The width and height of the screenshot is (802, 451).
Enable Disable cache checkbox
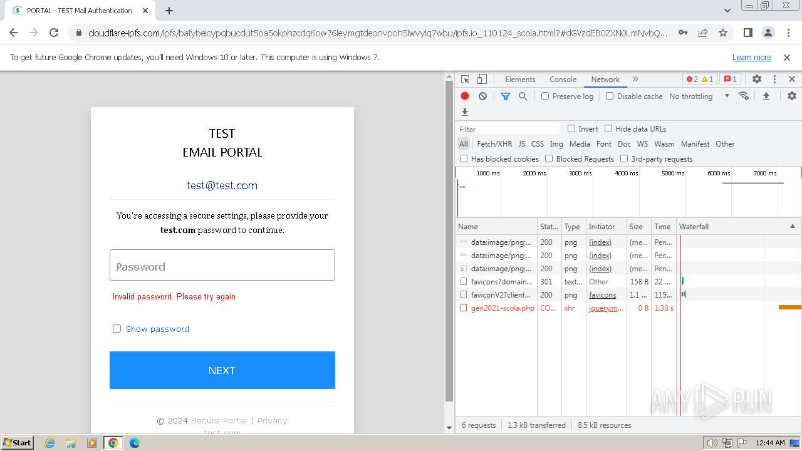coord(610,96)
